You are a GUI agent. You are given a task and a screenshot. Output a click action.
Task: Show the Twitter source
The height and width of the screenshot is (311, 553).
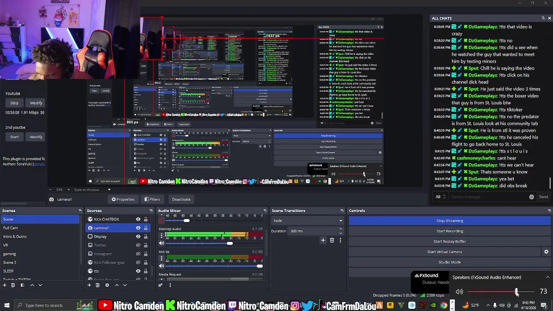point(138,245)
